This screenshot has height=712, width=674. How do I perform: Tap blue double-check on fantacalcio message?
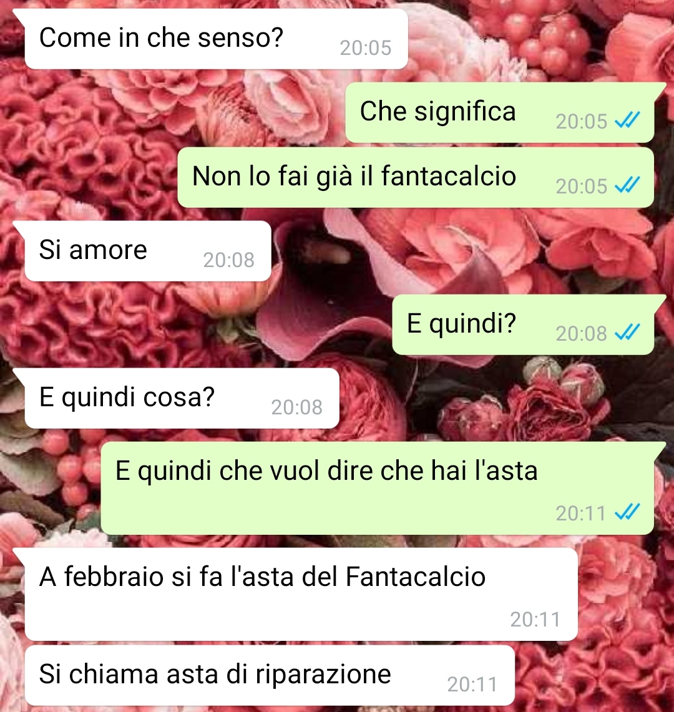pyautogui.click(x=627, y=185)
